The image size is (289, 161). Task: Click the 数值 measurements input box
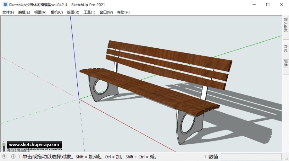(x=251, y=157)
